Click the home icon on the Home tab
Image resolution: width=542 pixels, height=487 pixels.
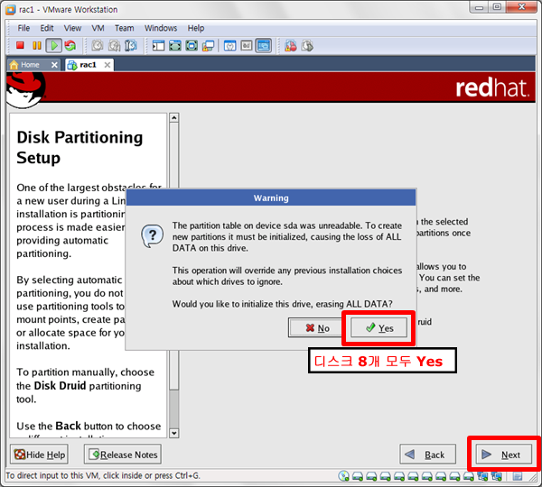14,65
